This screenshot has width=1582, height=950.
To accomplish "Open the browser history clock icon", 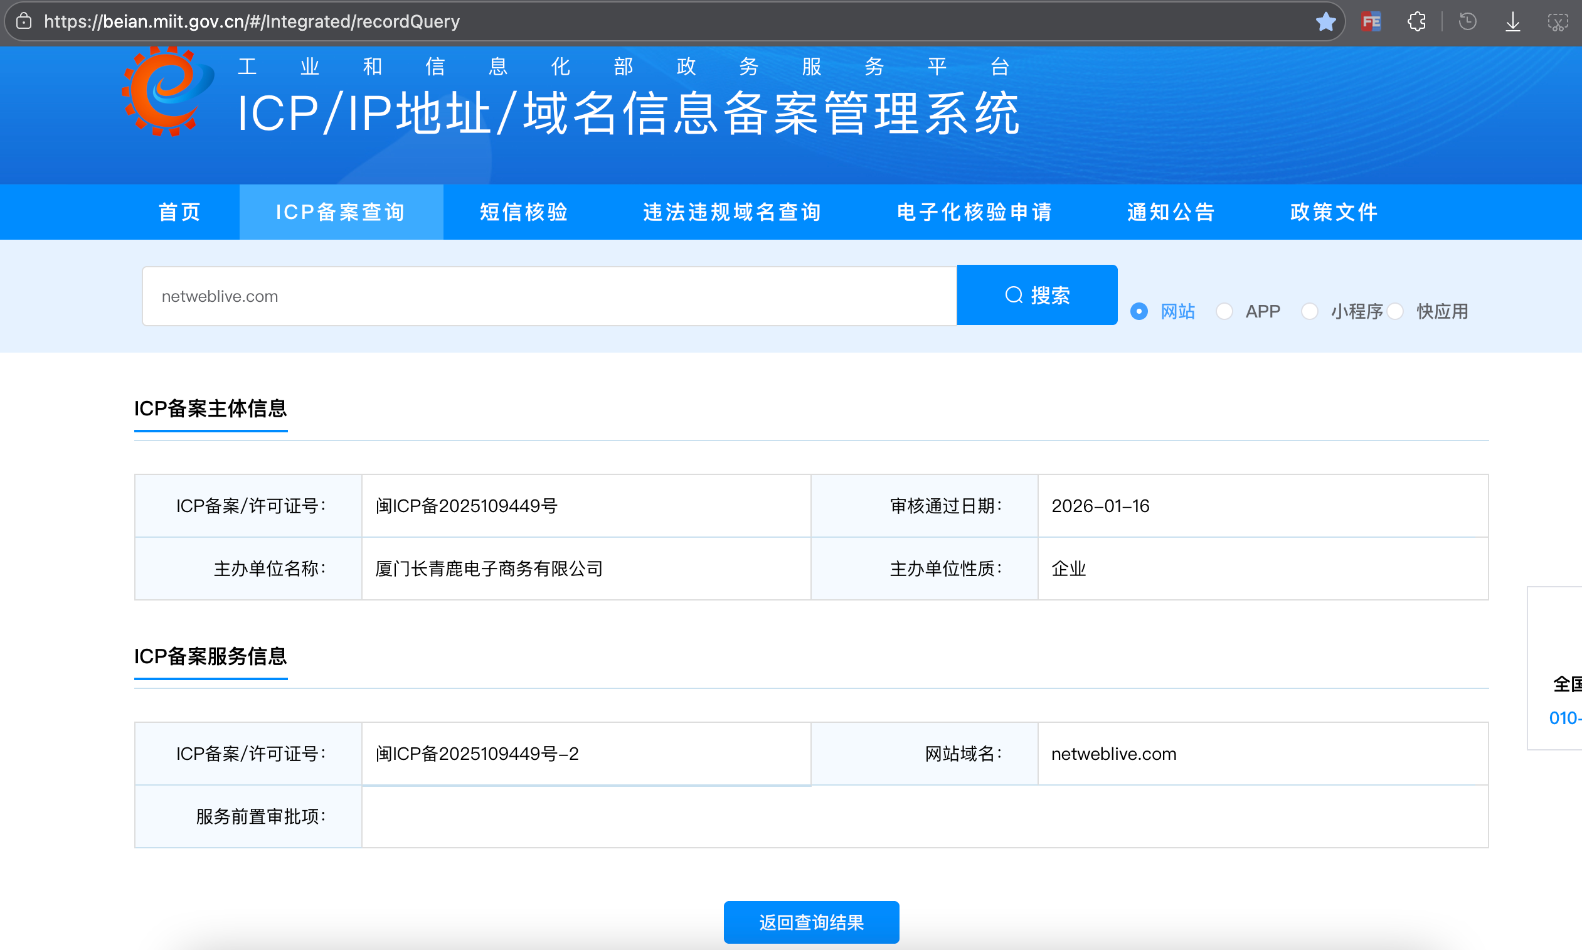I will [1467, 22].
